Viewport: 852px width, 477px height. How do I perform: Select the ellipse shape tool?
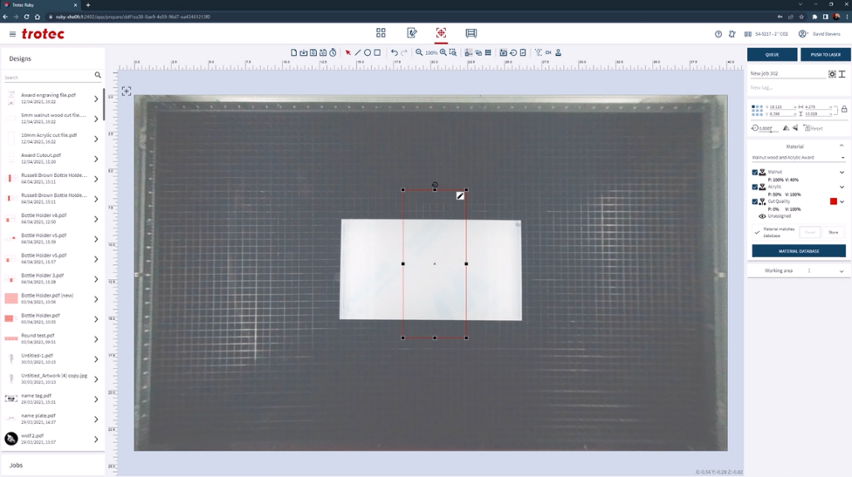coord(368,52)
